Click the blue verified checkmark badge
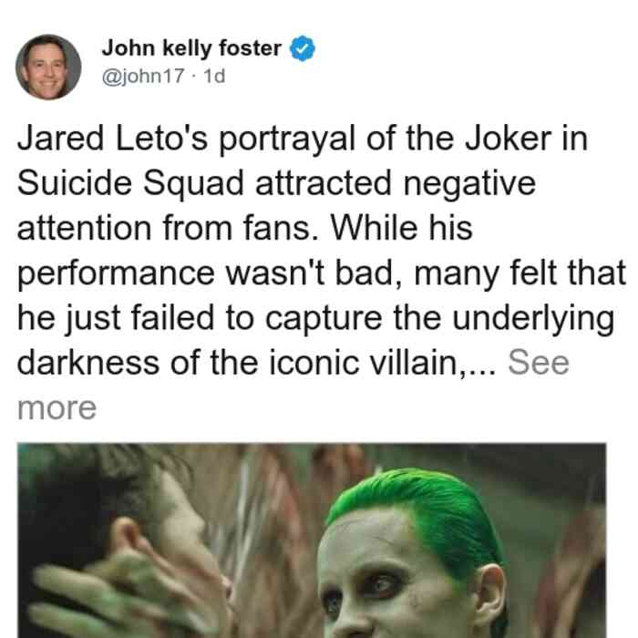 point(303,48)
